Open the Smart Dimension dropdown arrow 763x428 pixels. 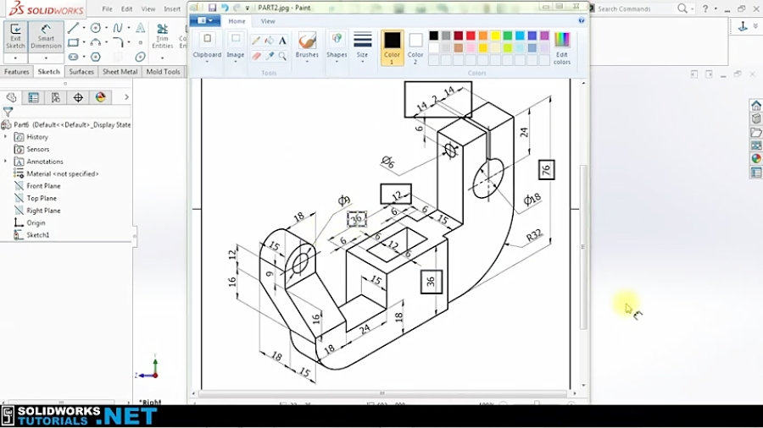47,58
